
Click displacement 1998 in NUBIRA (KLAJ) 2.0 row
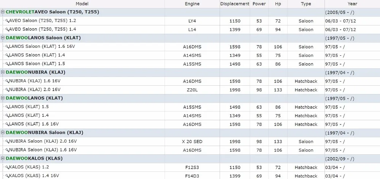coord(235,90)
